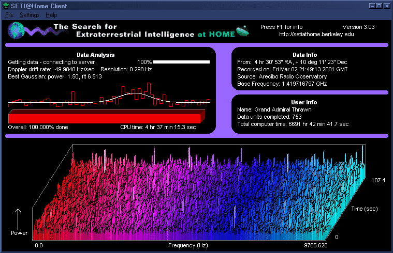Click 'Data units completed: 753'
The image size is (393, 253).
269,117
